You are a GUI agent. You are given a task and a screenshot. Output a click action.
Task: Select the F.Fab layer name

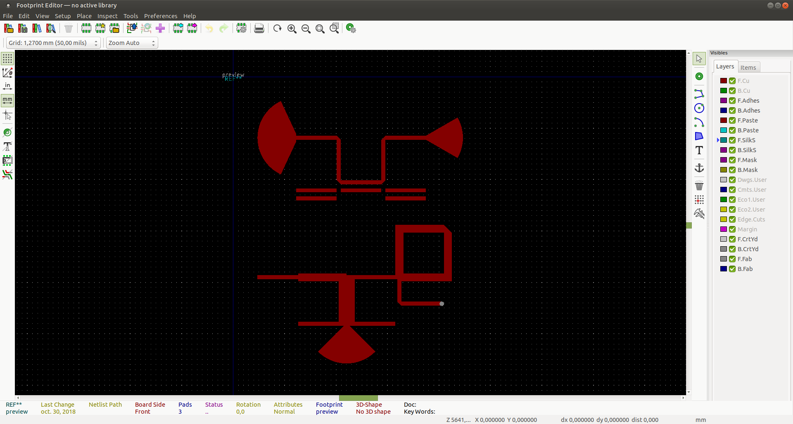(x=745, y=259)
